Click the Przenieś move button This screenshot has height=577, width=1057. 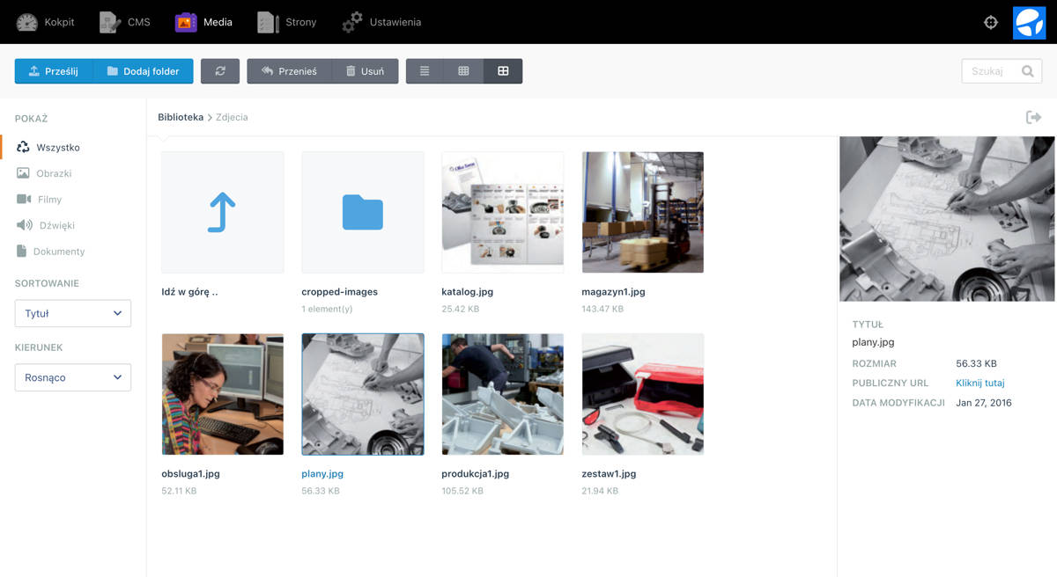pos(289,71)
